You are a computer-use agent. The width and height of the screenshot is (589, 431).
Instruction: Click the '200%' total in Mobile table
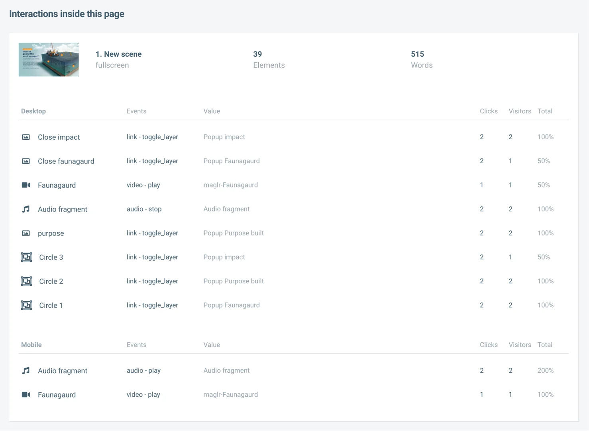pos(545,371)
